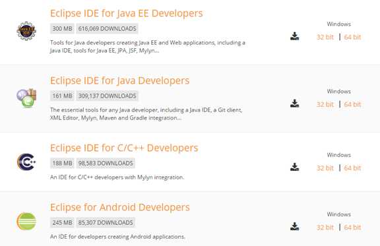
Task: Click the 245 MB size badge
Action: click(62, 222)
